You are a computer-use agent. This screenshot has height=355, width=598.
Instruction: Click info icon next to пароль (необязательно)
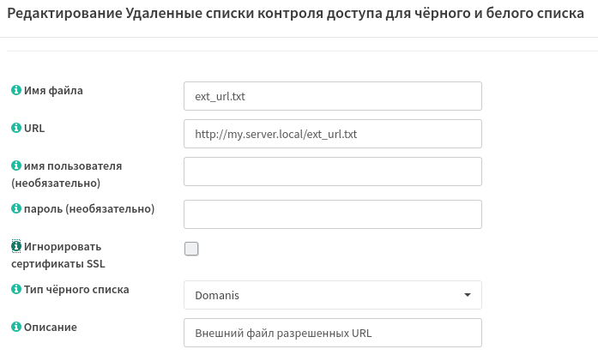click(x=16, y=208)
